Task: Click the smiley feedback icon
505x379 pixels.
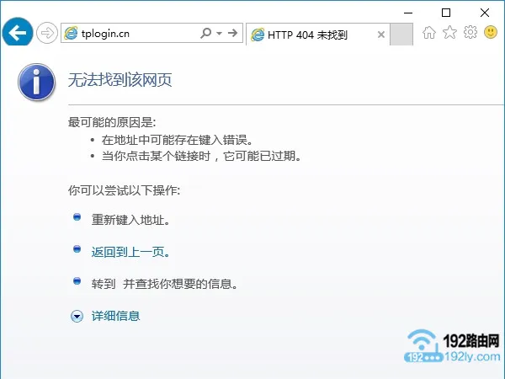Action: [x=491, y=33]
